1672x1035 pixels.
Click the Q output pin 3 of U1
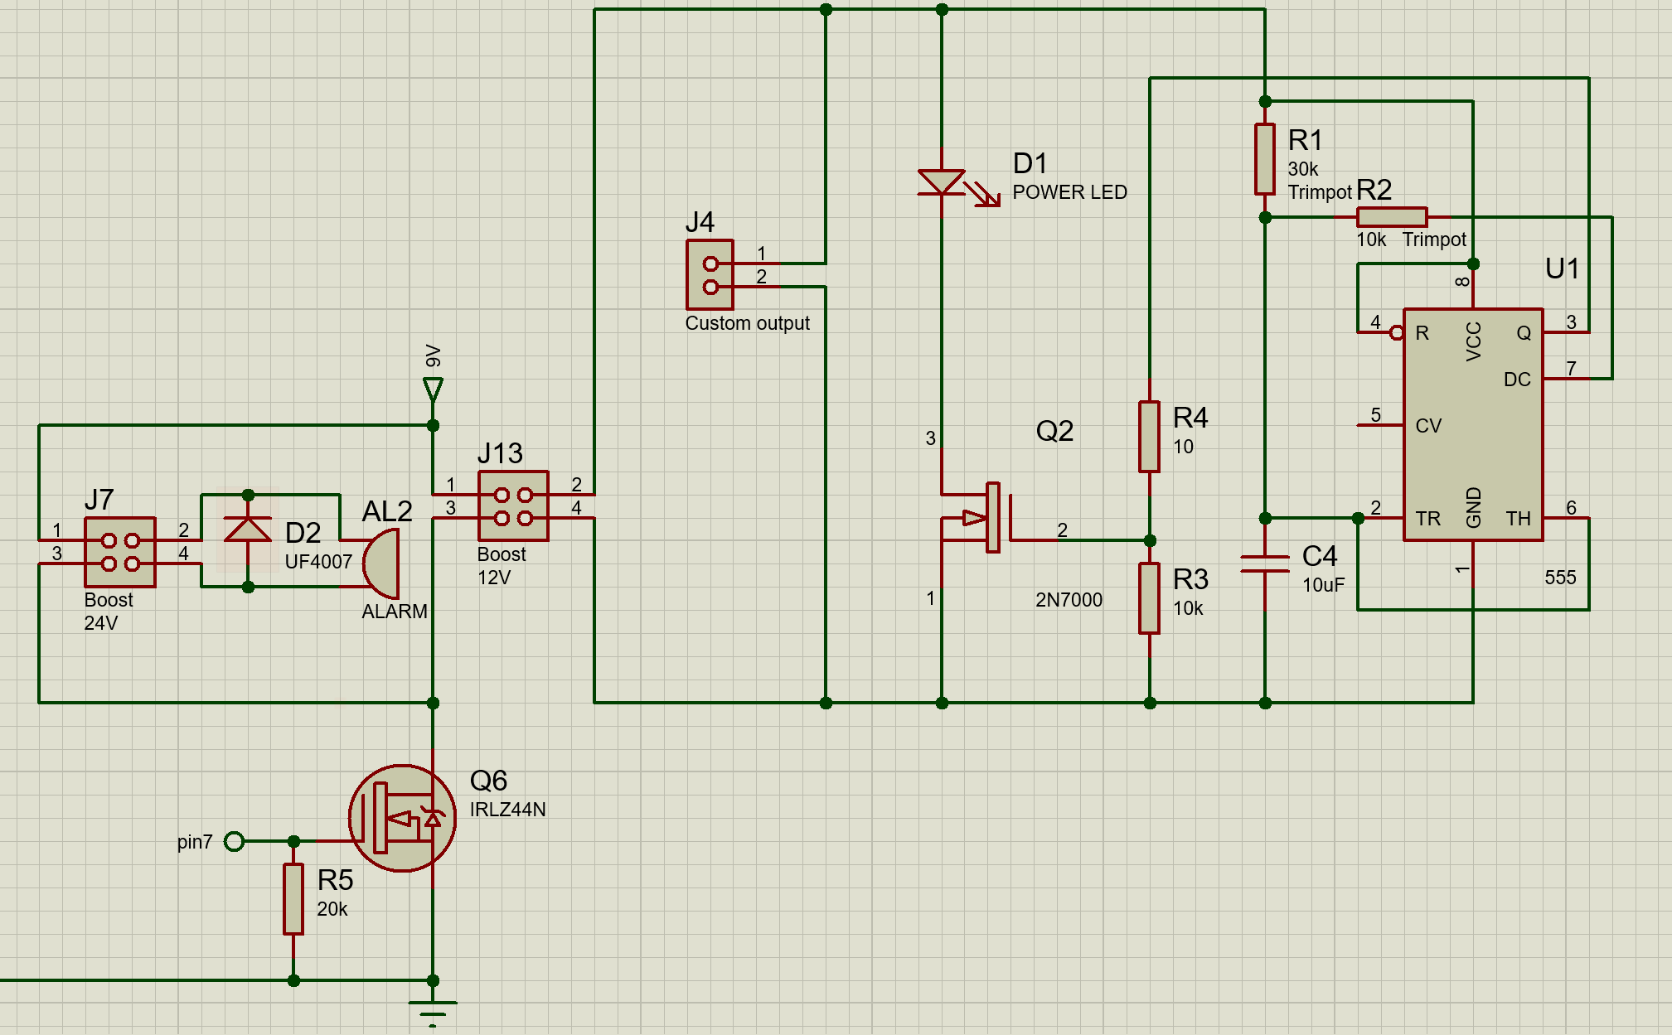1567,332
